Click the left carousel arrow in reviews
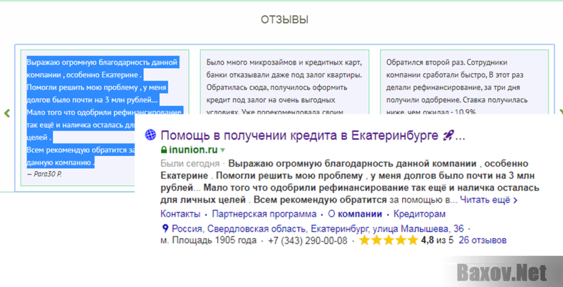The image size is (563, 287). coord(7,113)
